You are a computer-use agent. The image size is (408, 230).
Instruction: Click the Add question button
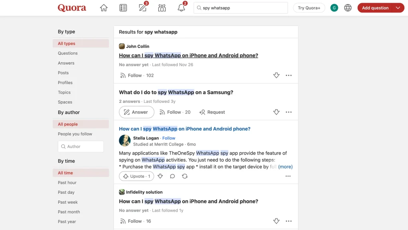[x=375, y=8]
